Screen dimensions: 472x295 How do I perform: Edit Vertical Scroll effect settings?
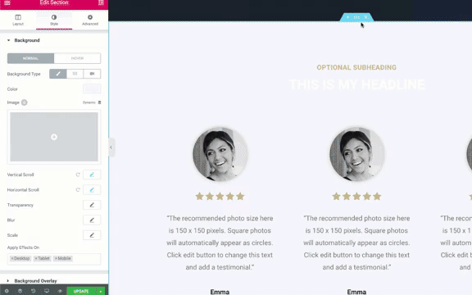92,175
